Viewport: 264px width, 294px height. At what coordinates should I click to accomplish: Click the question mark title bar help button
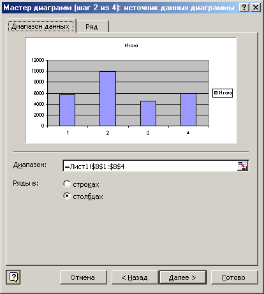coord(244,8)
